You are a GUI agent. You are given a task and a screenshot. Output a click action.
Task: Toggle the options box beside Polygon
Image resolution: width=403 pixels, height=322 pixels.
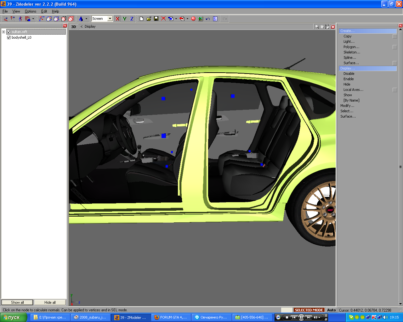coord(394,47)
